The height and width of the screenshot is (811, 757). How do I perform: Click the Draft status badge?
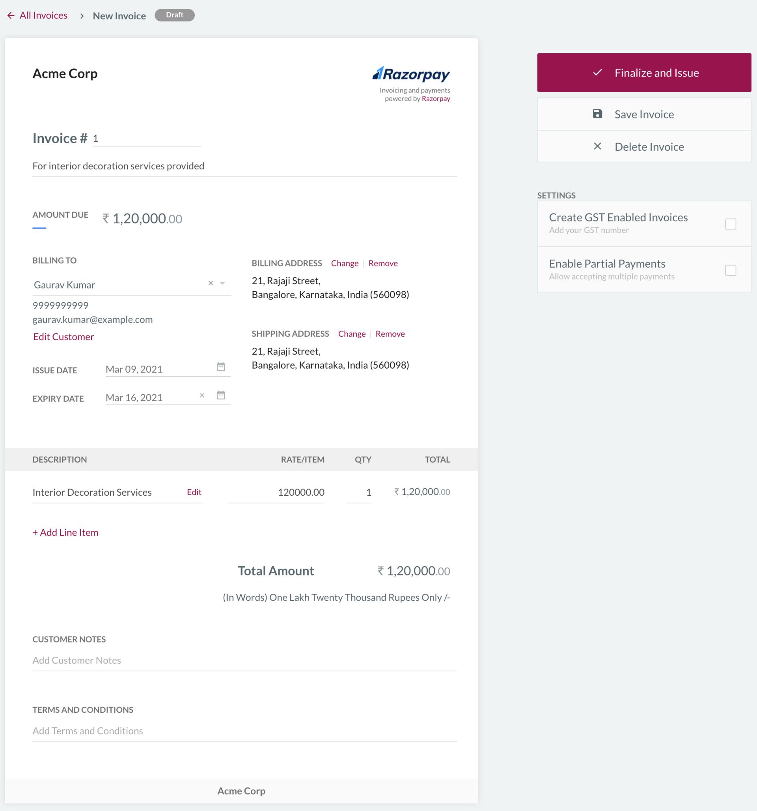pyautogui.click(x=175, y=15)
